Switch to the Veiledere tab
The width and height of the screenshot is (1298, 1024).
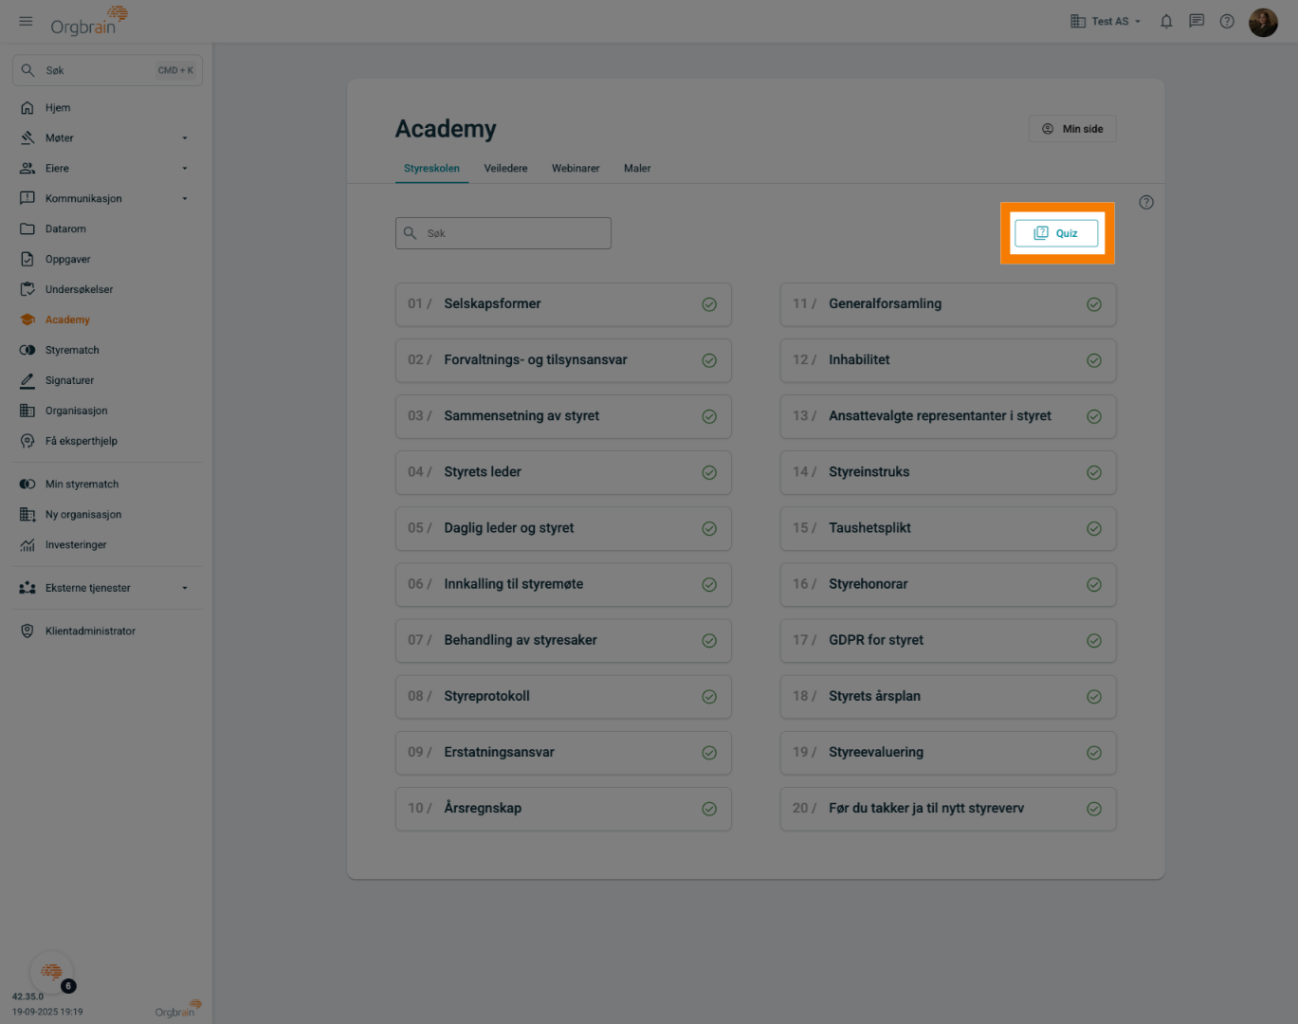coord(505,168)
